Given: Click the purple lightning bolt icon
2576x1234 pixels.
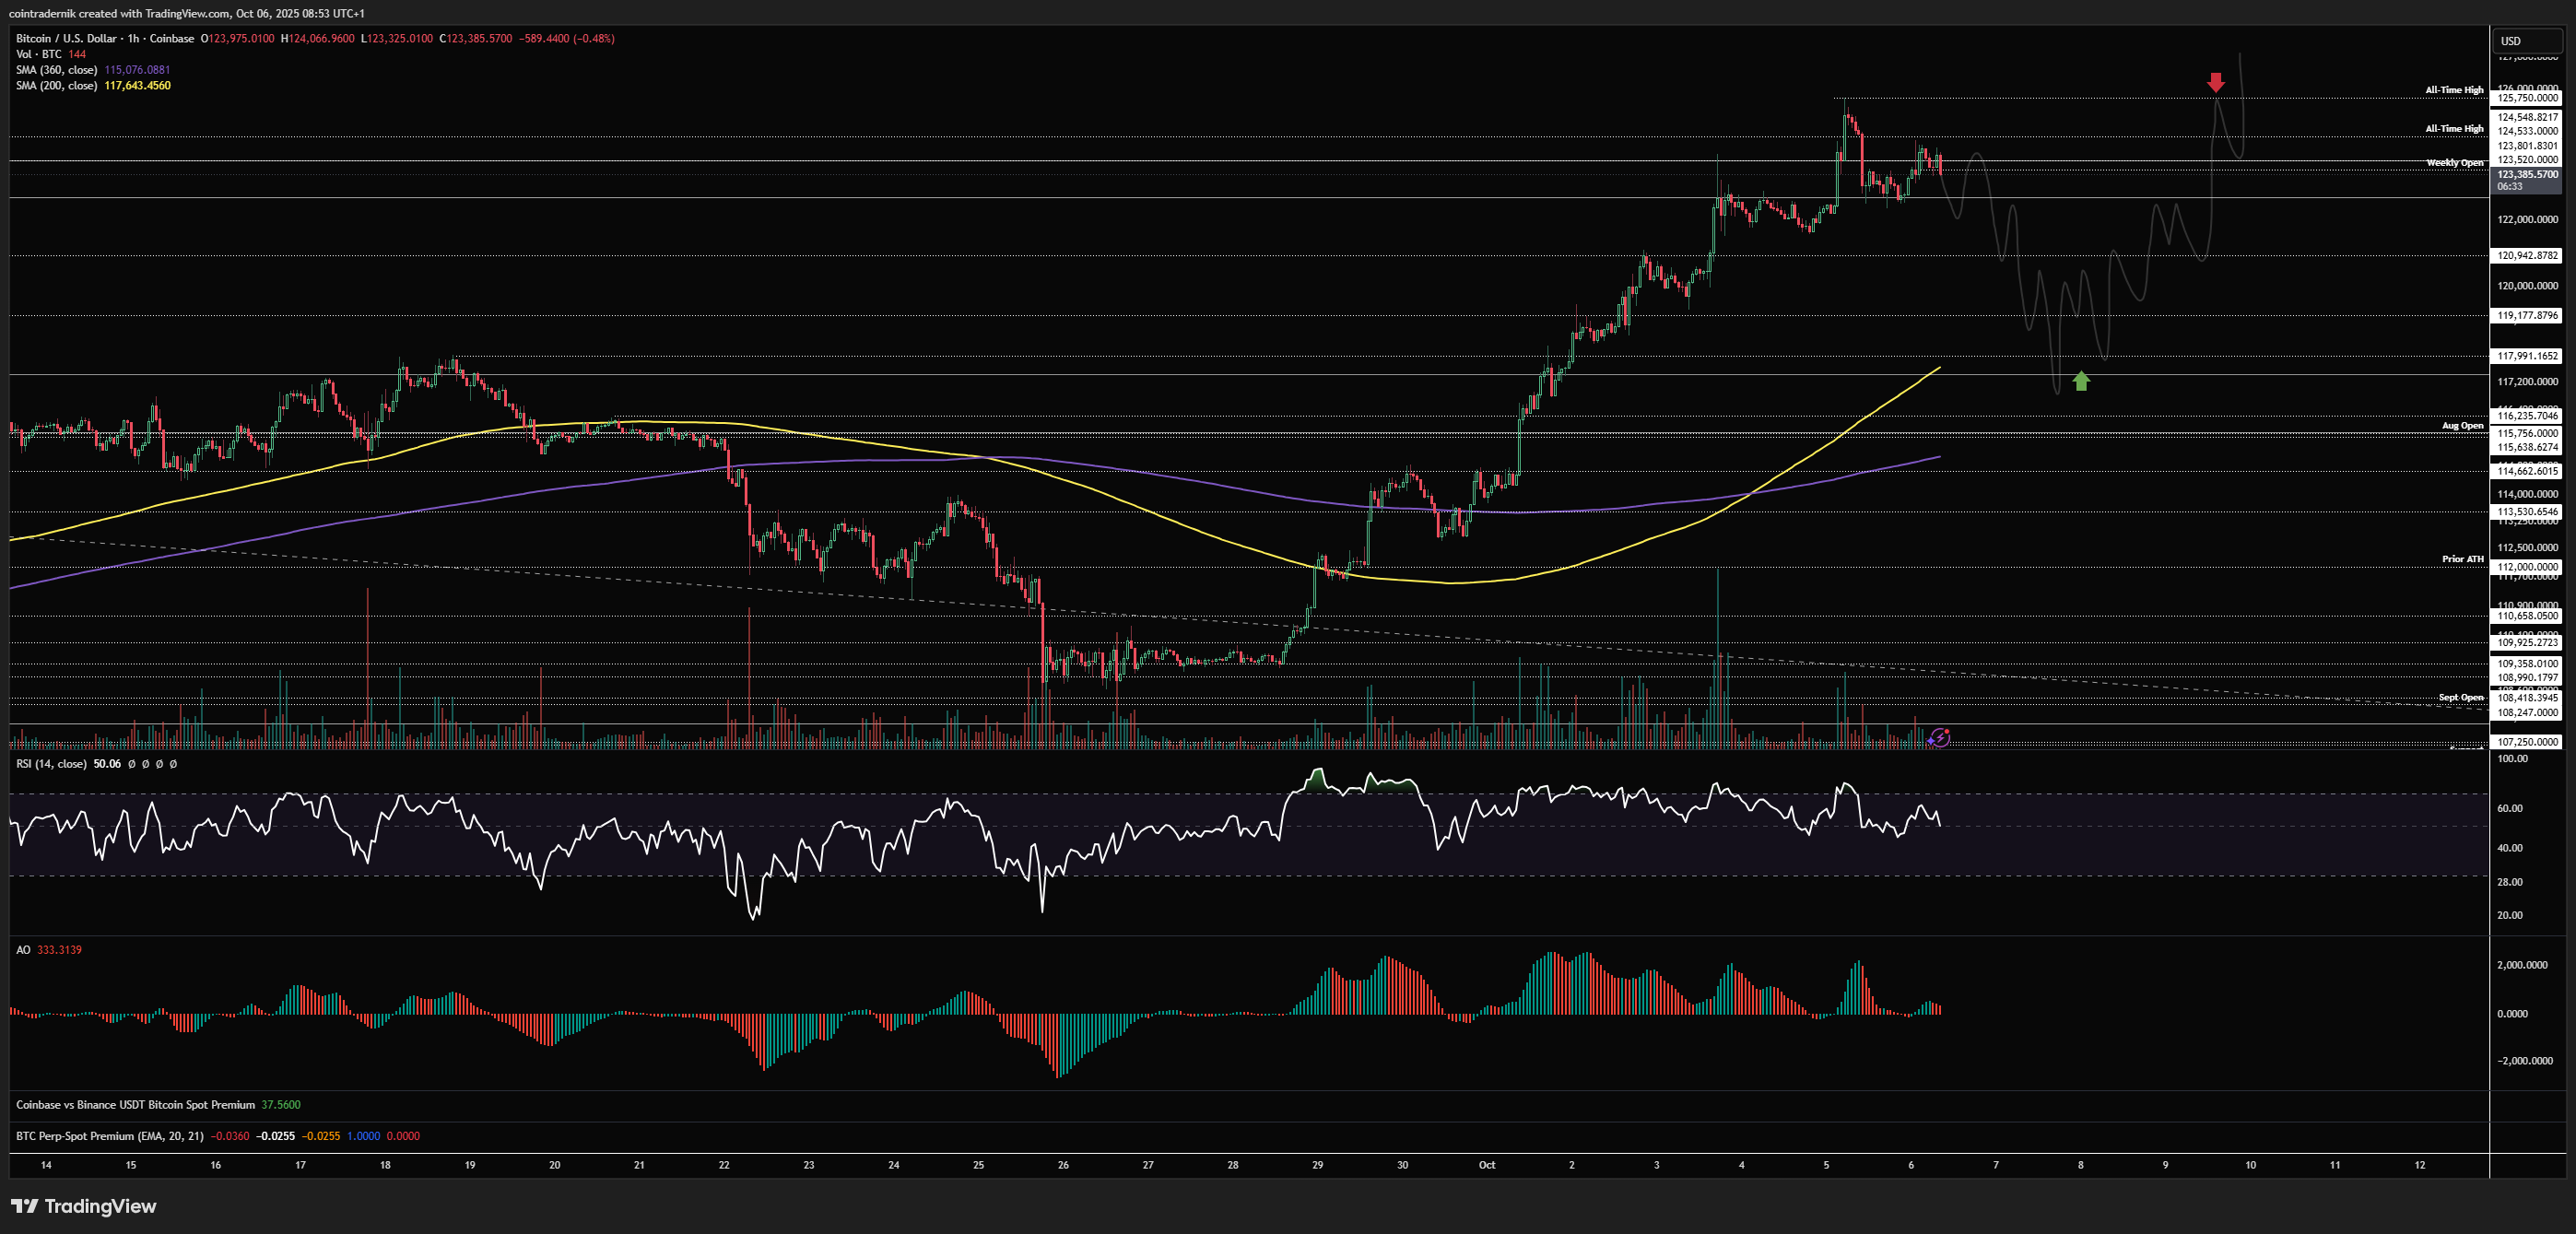Looking at the screenshot, I should tap(1939, 738).
